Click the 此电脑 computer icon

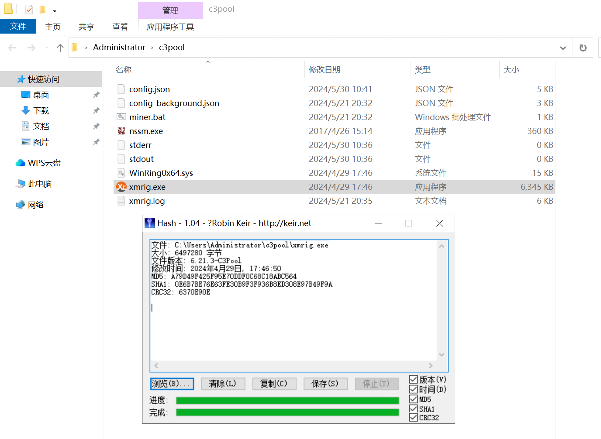tap(21, 184)
